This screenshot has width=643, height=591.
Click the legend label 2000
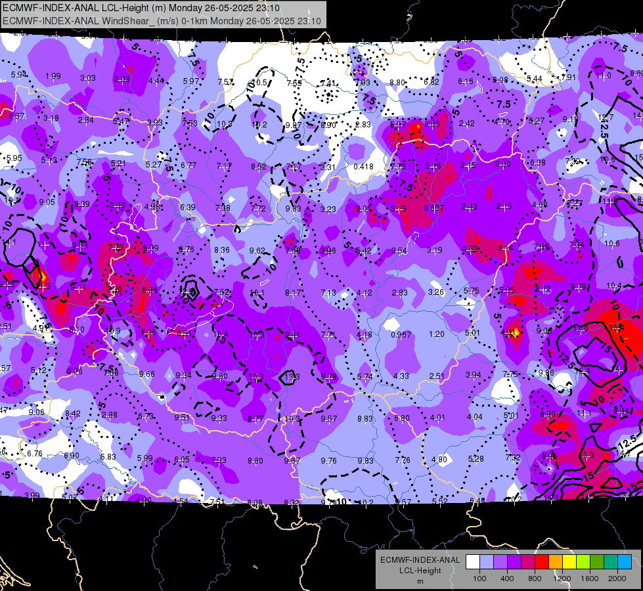(x=617, y=579)
